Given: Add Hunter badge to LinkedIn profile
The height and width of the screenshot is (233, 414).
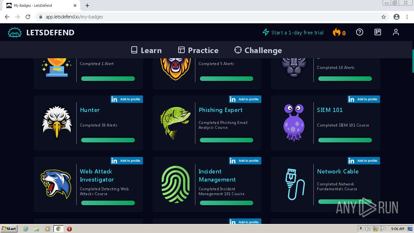Looking at the screenshot, I should coord(127,99).
